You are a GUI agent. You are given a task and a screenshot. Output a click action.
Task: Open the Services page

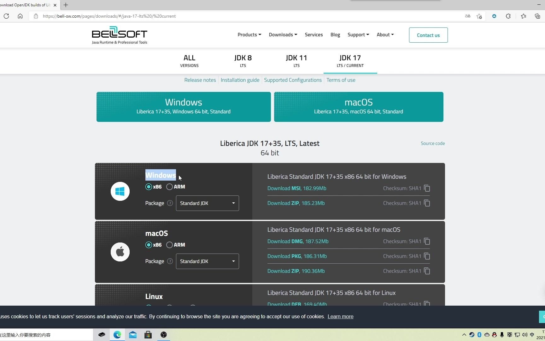[314, 35]
